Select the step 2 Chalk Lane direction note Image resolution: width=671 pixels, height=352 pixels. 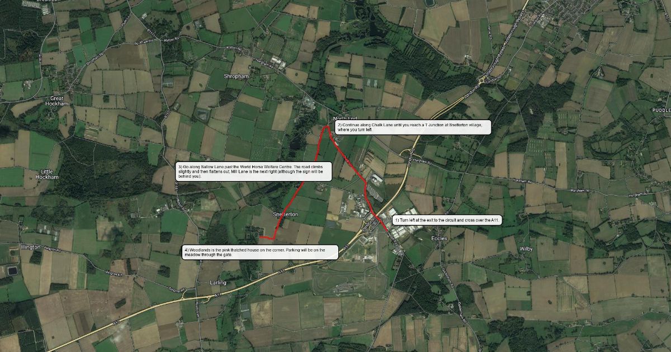click(413, 127)
